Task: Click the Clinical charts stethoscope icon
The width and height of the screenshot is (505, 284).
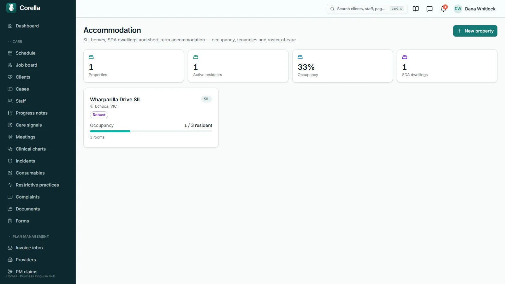Action: (x=10, y=149)
